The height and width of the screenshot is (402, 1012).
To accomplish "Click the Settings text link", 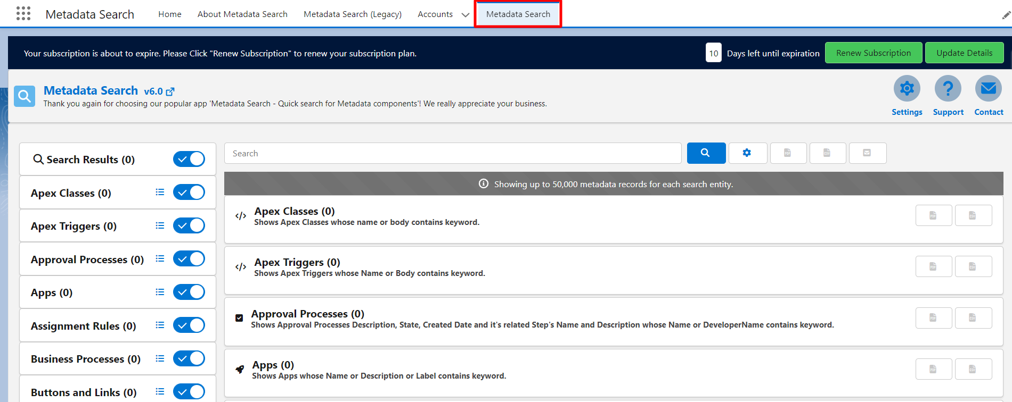I will coord(907,112).
